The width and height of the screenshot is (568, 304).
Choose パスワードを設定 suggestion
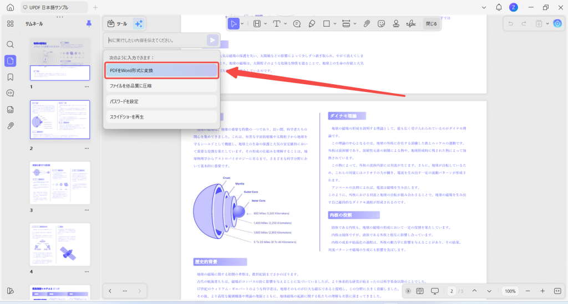[x=161, y=101]
